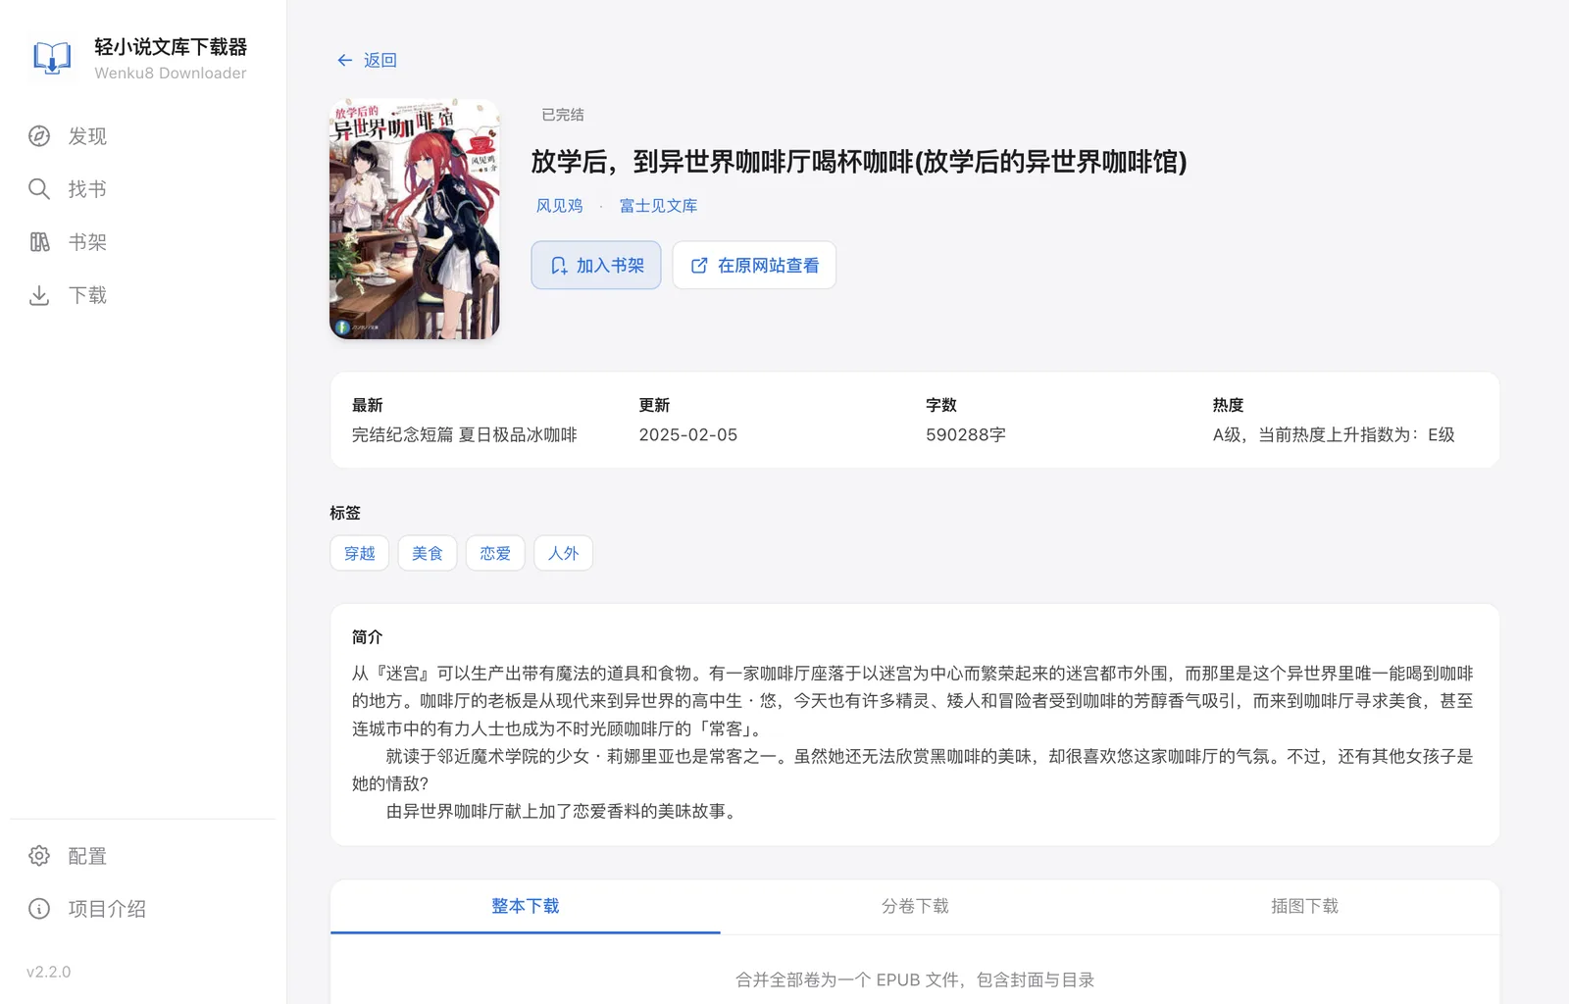The image size is (1569, 1004).
Task: Click the back arrow icon
Action: (345, 60)
